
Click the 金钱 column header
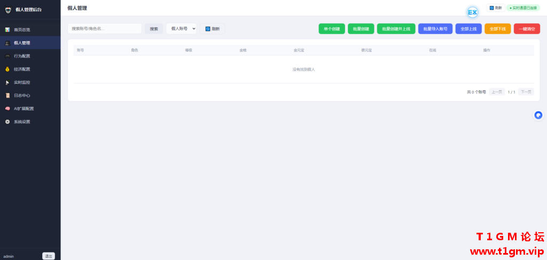point(243,50)
